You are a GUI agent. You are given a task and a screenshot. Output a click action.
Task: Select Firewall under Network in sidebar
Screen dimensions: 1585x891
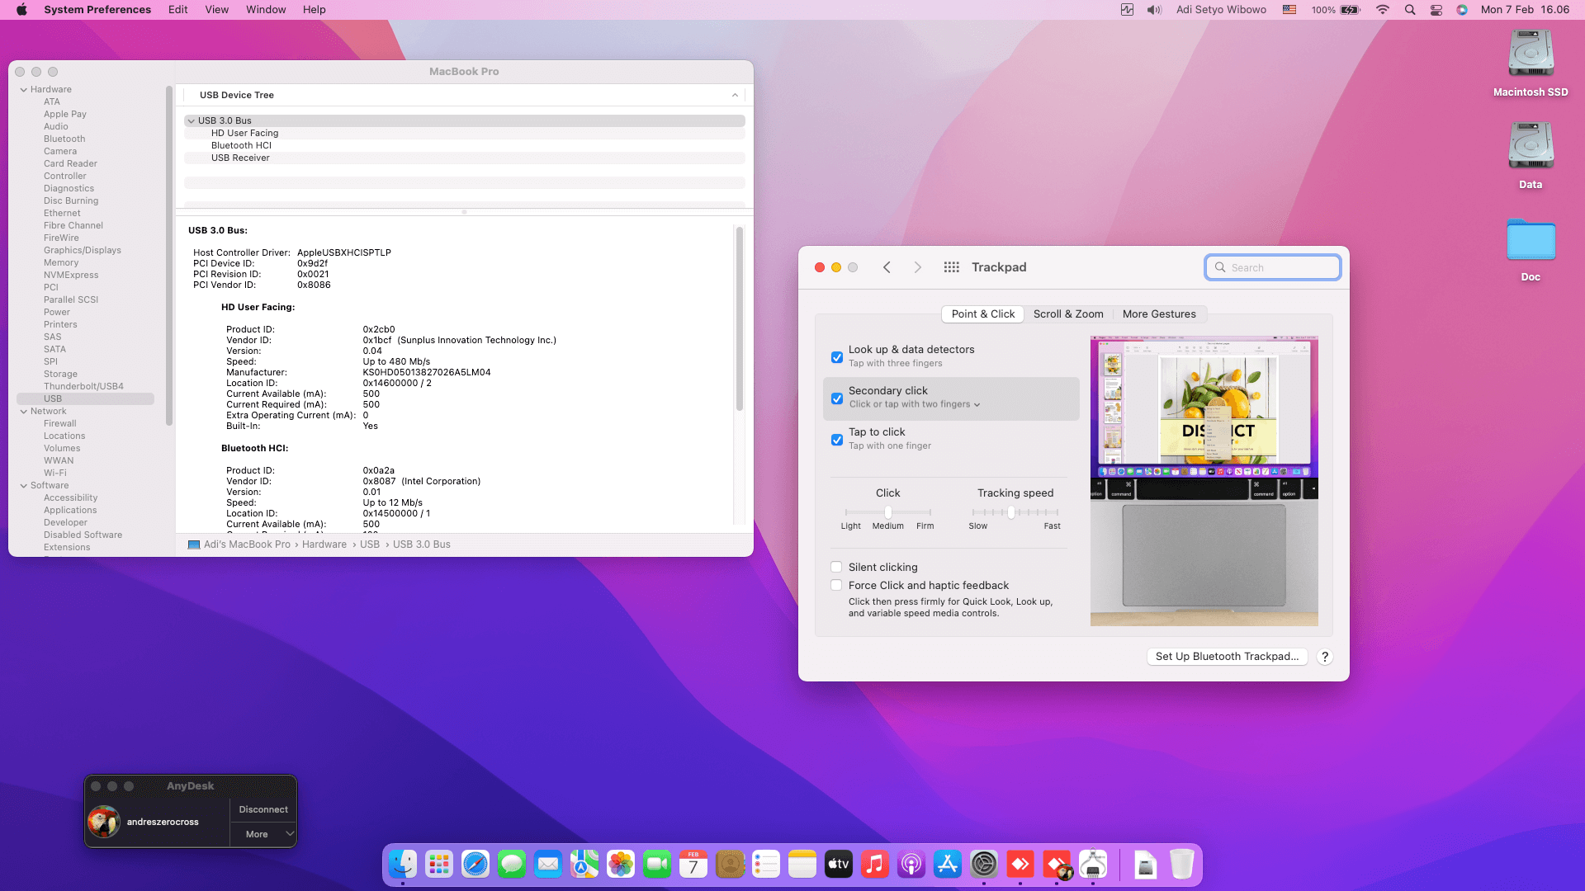tap(59, 423)
